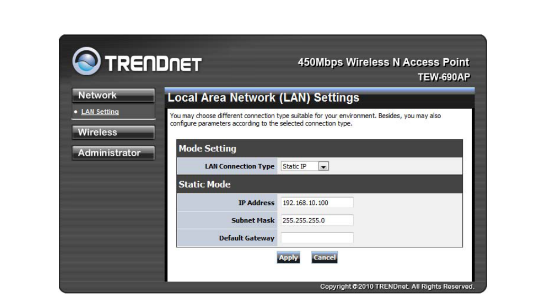Viewport: 556px width, 294px height.
Task: Click the 'LAN Connection Type' label
Action: (x=240, y=166)
